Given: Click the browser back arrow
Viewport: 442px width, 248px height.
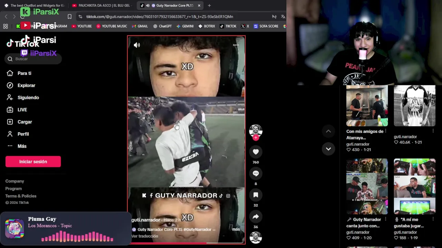Looking at the screenshot, I should coord(6,17).
